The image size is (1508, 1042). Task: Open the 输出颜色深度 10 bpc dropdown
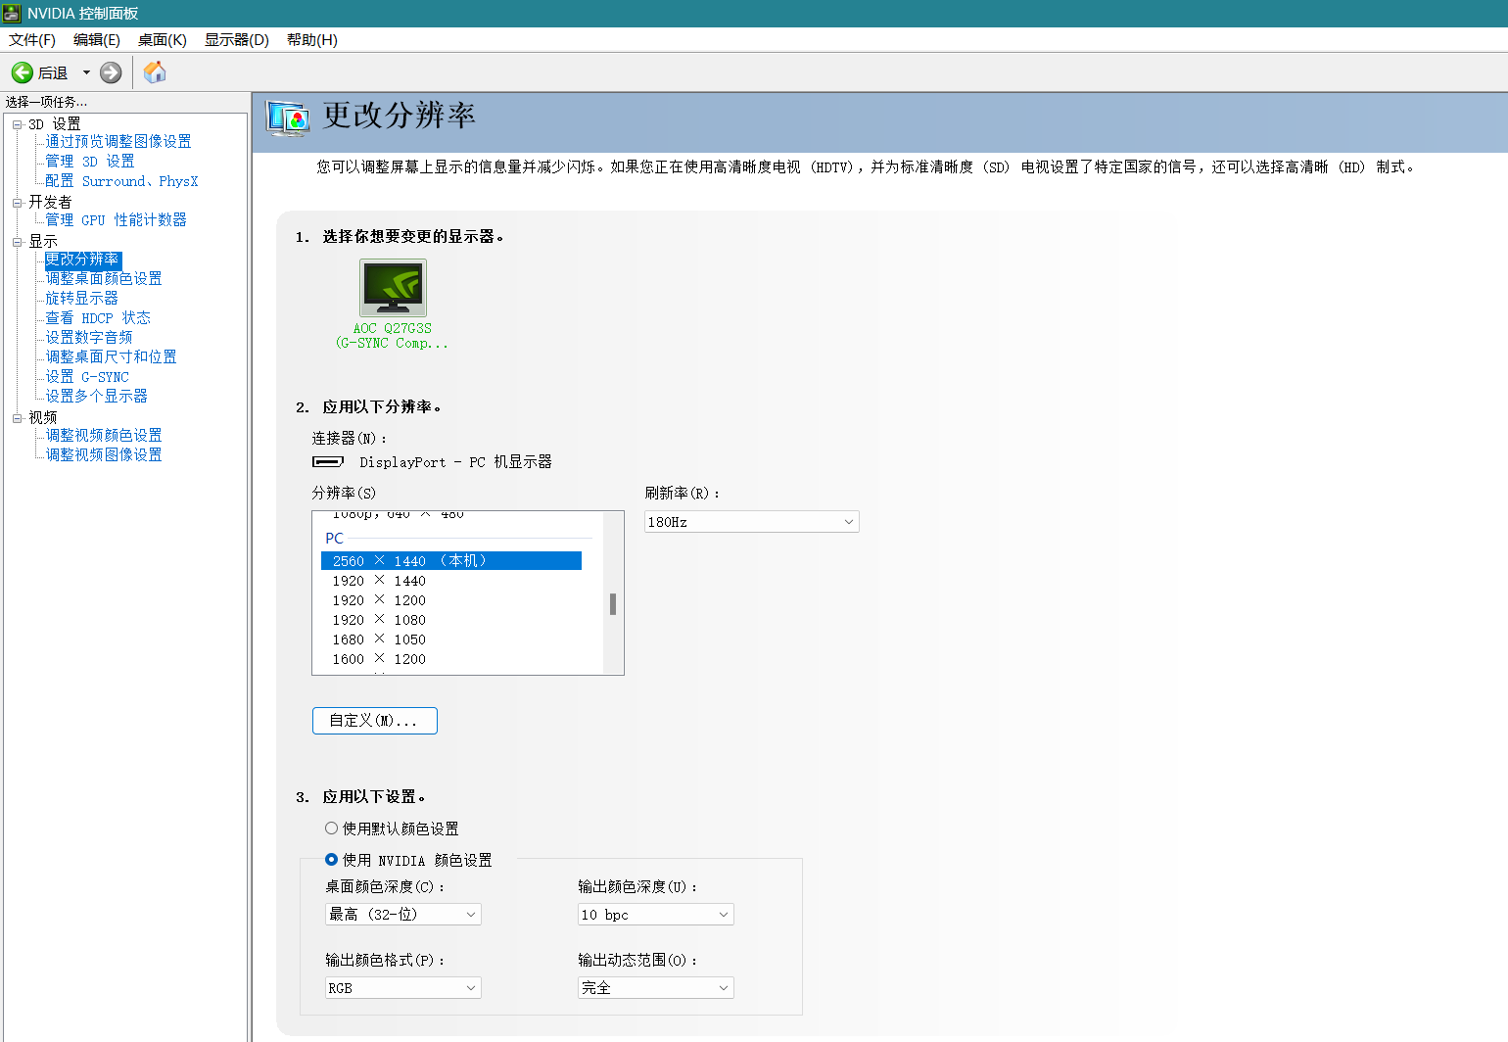tap(656, 915)
